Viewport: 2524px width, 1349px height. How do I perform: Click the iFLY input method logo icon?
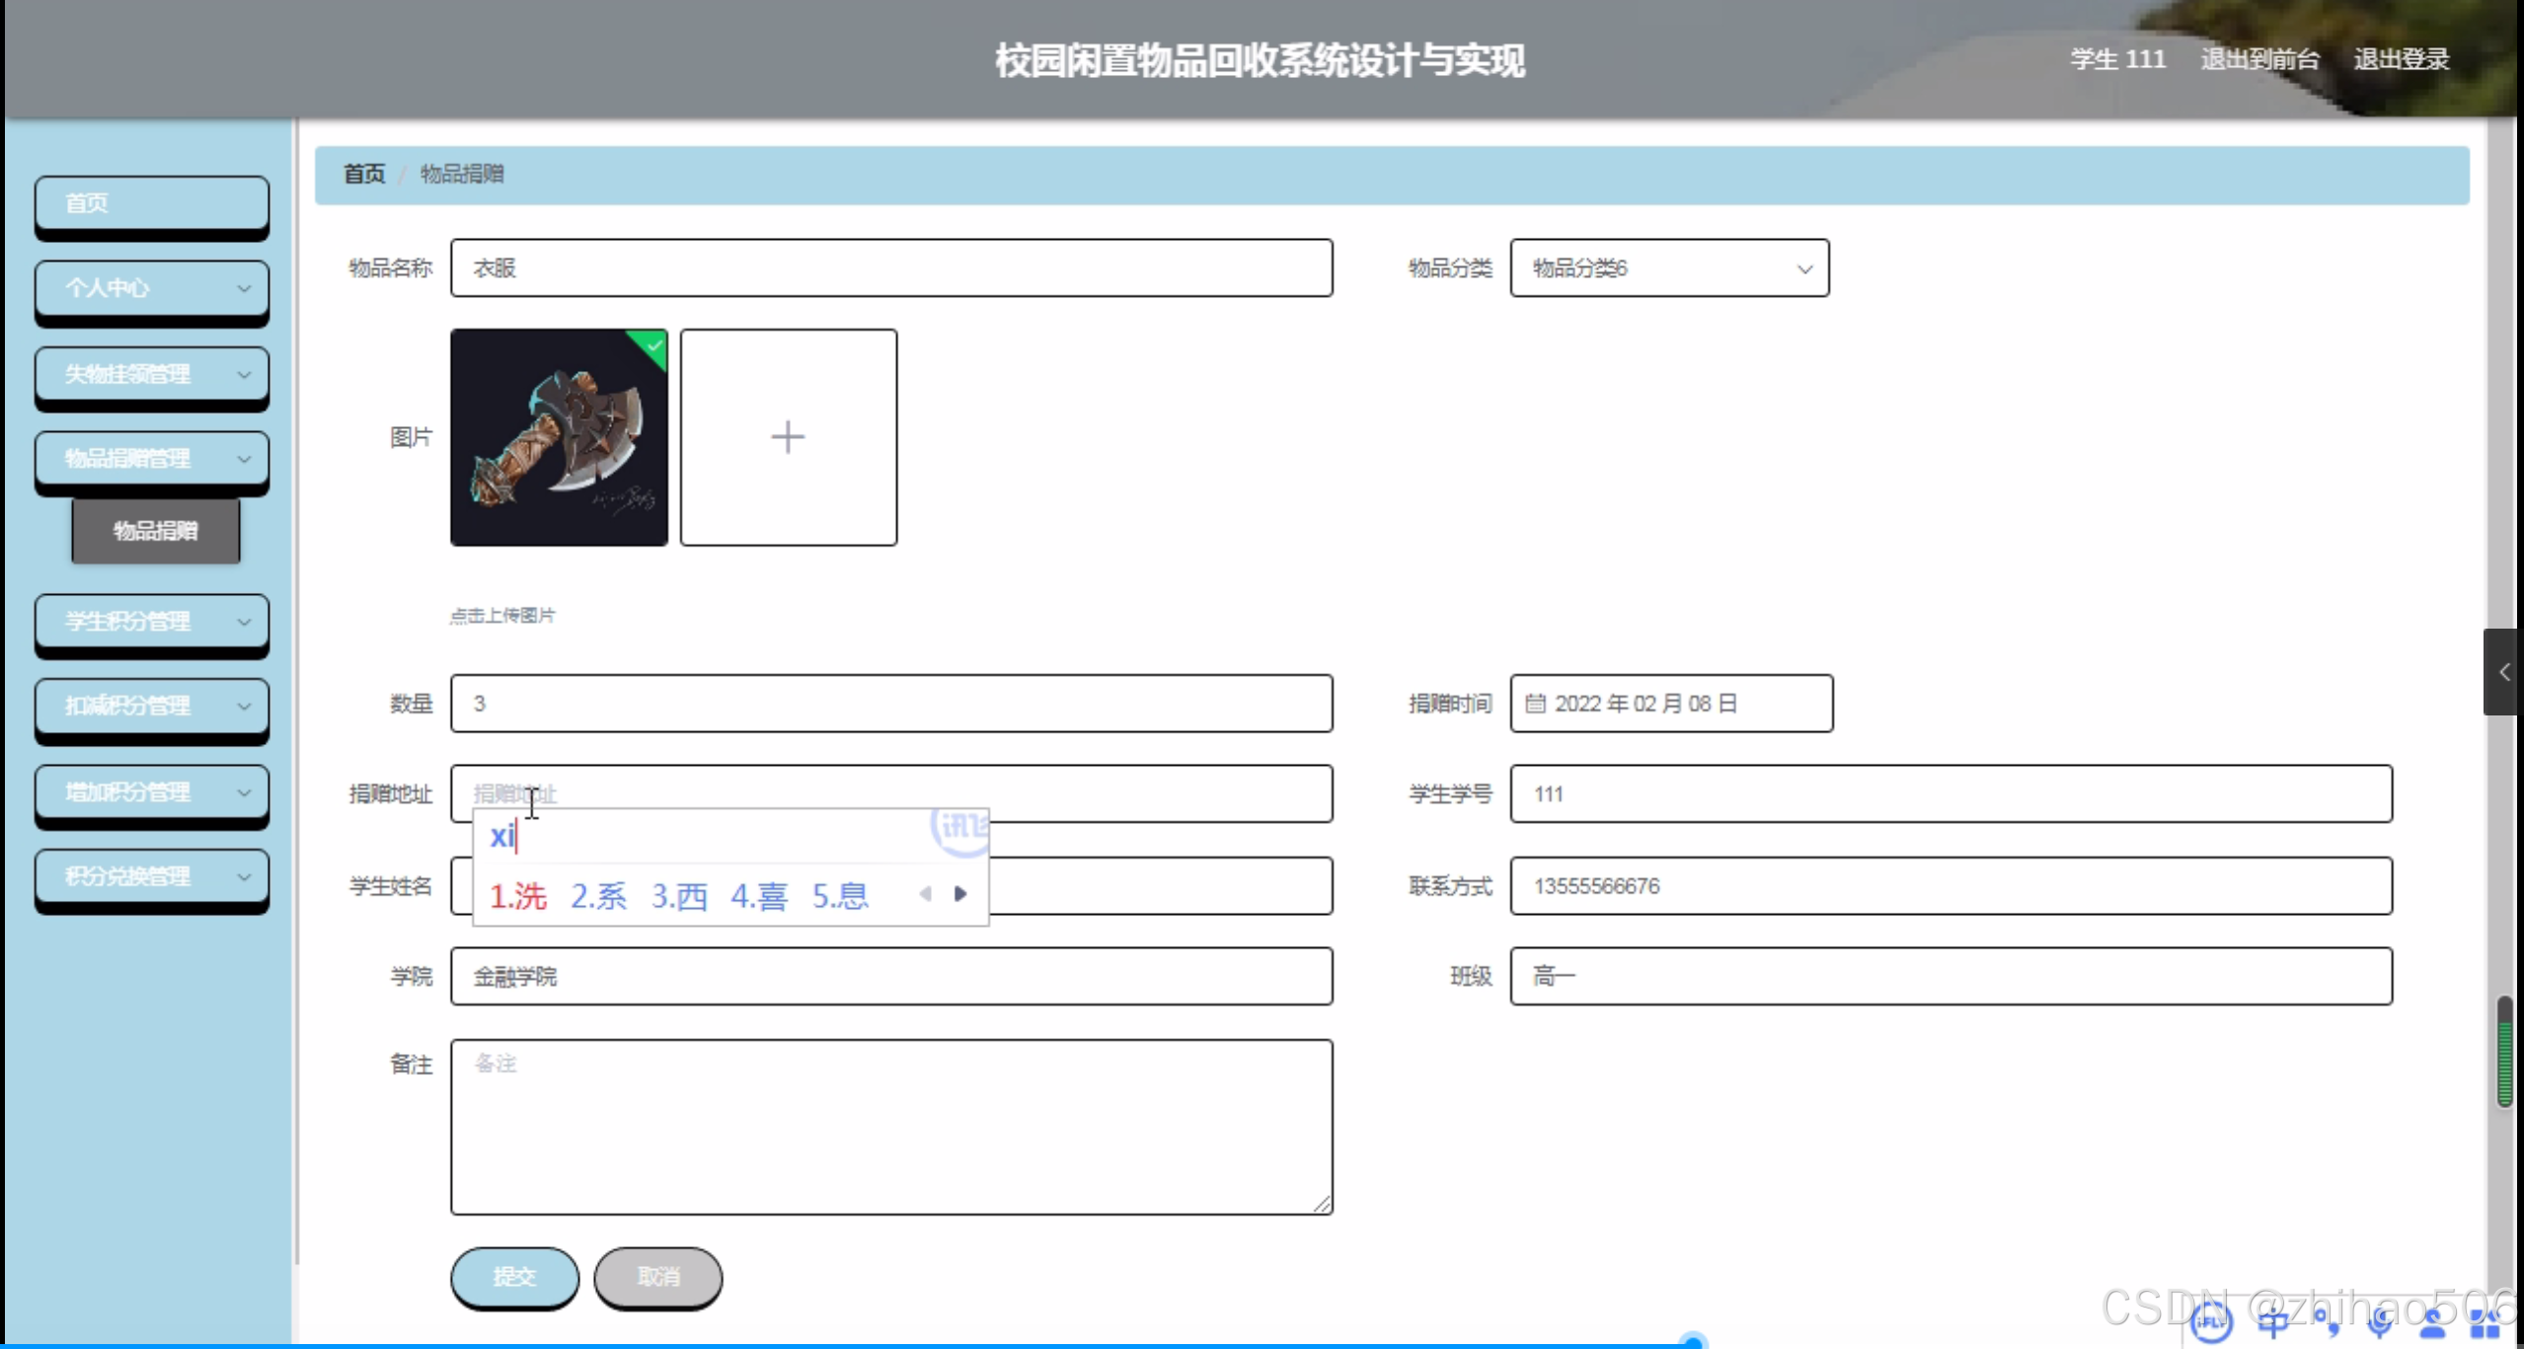click(x=2211, y=1322)
